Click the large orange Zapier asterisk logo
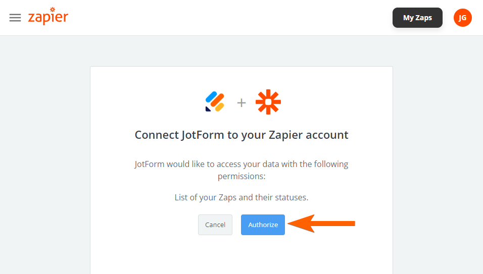The height and width of the screenshot is (274, 483). coord(268,102)
